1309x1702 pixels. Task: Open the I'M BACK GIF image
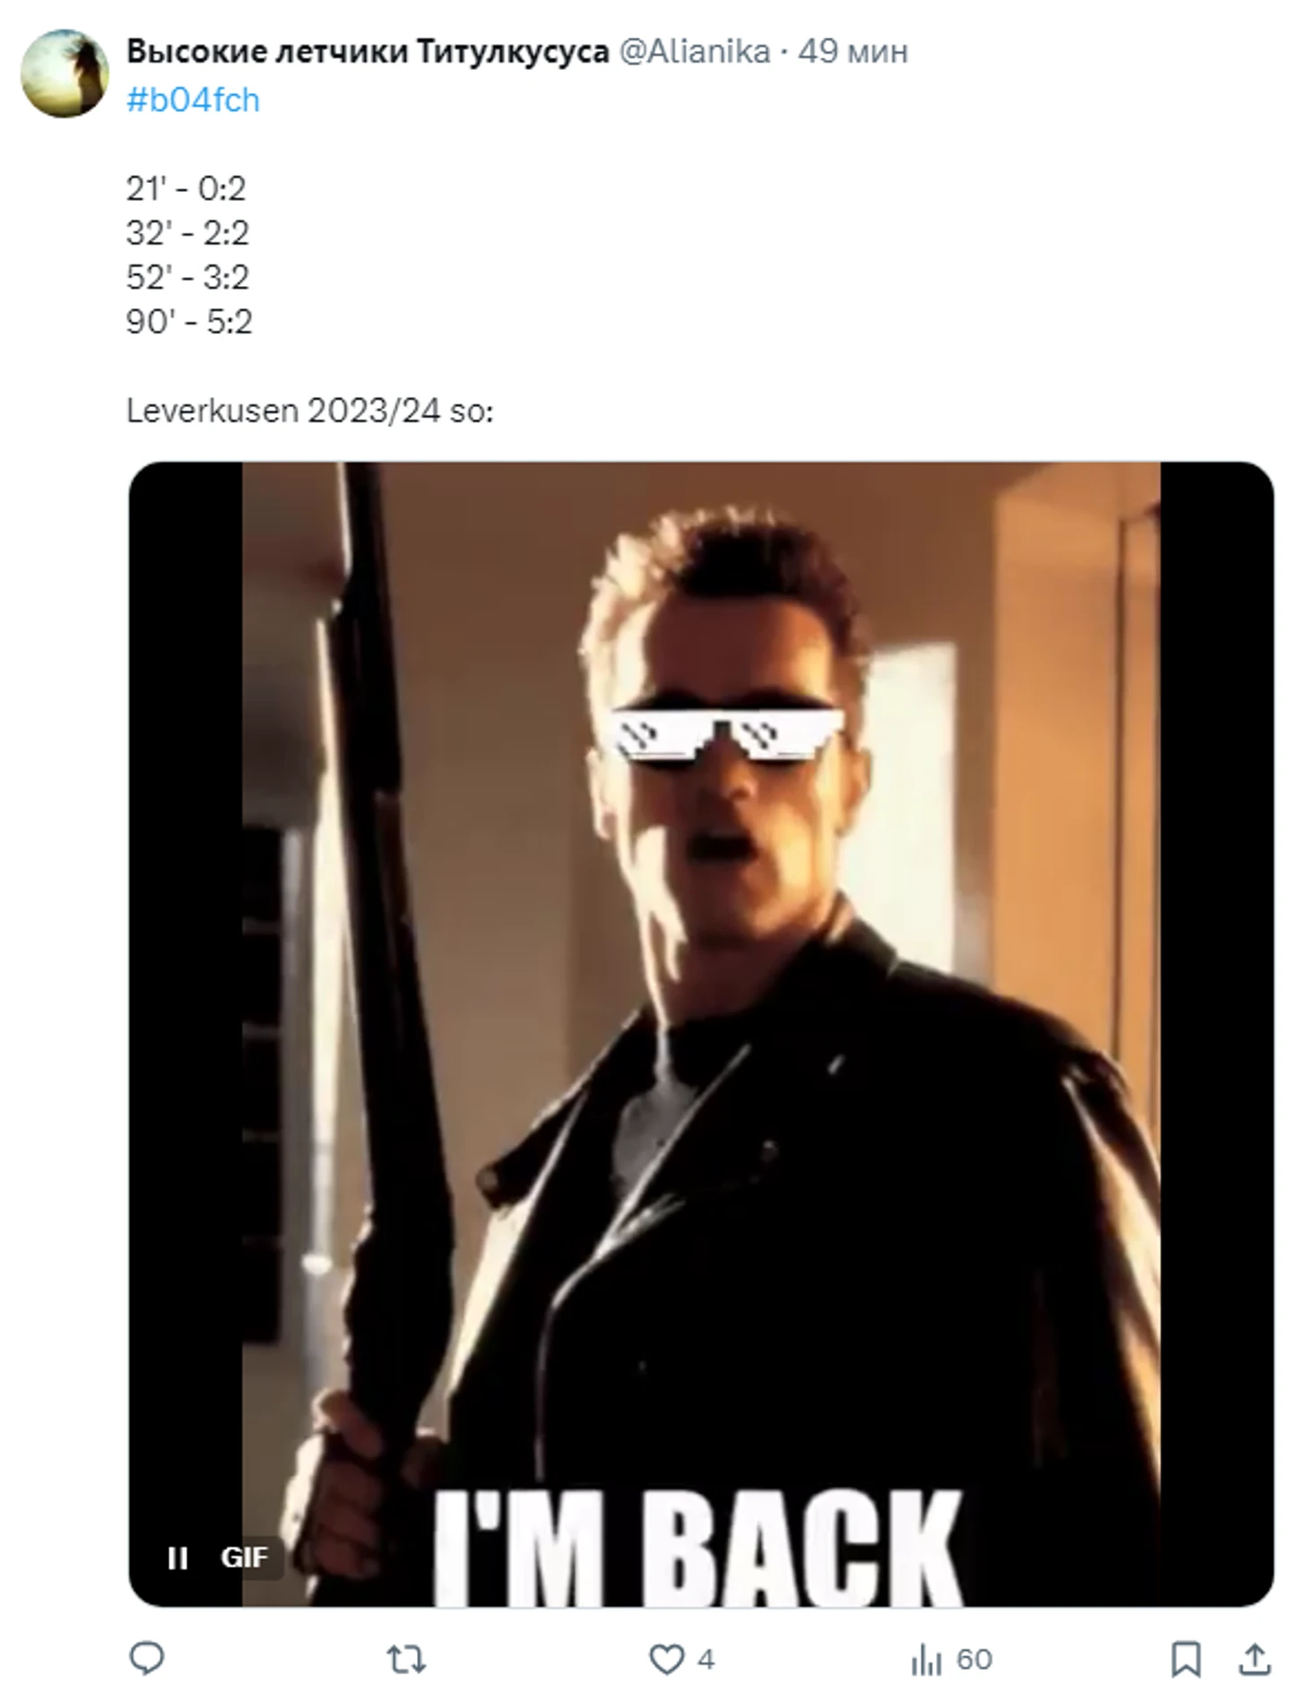click(701, 1035)
